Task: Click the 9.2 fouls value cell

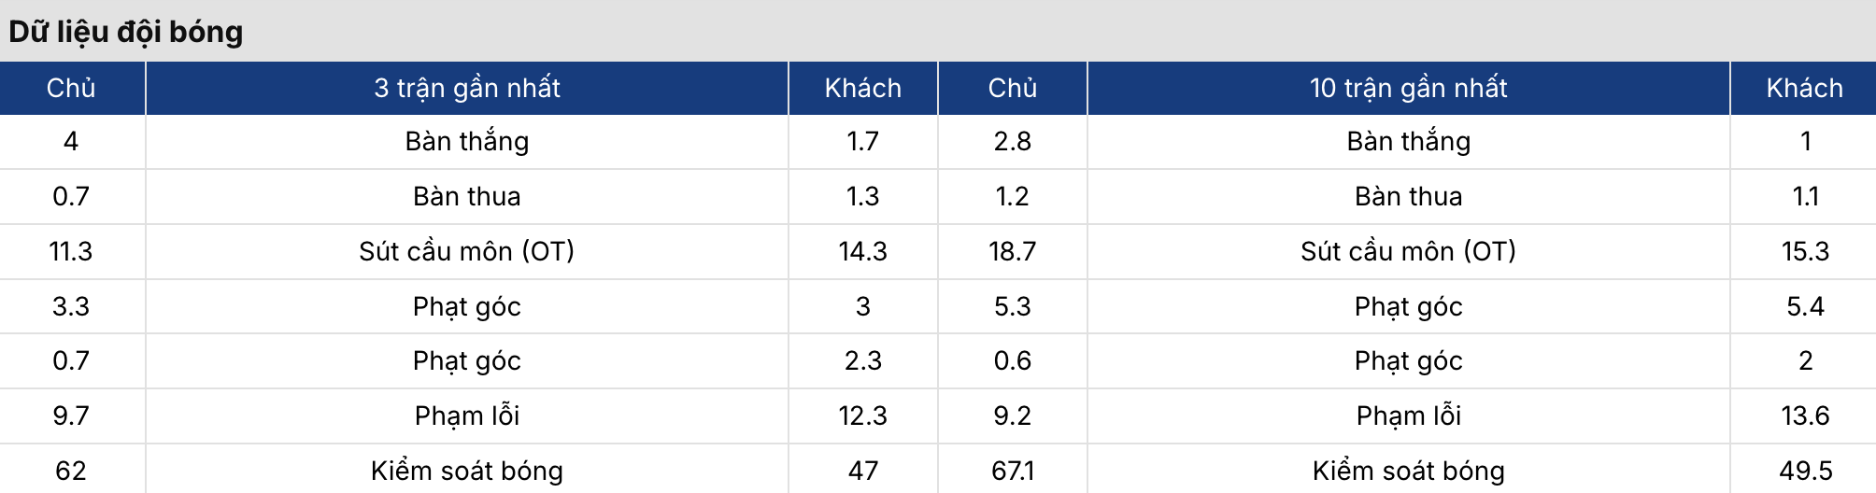Action: pos(1012,416)
